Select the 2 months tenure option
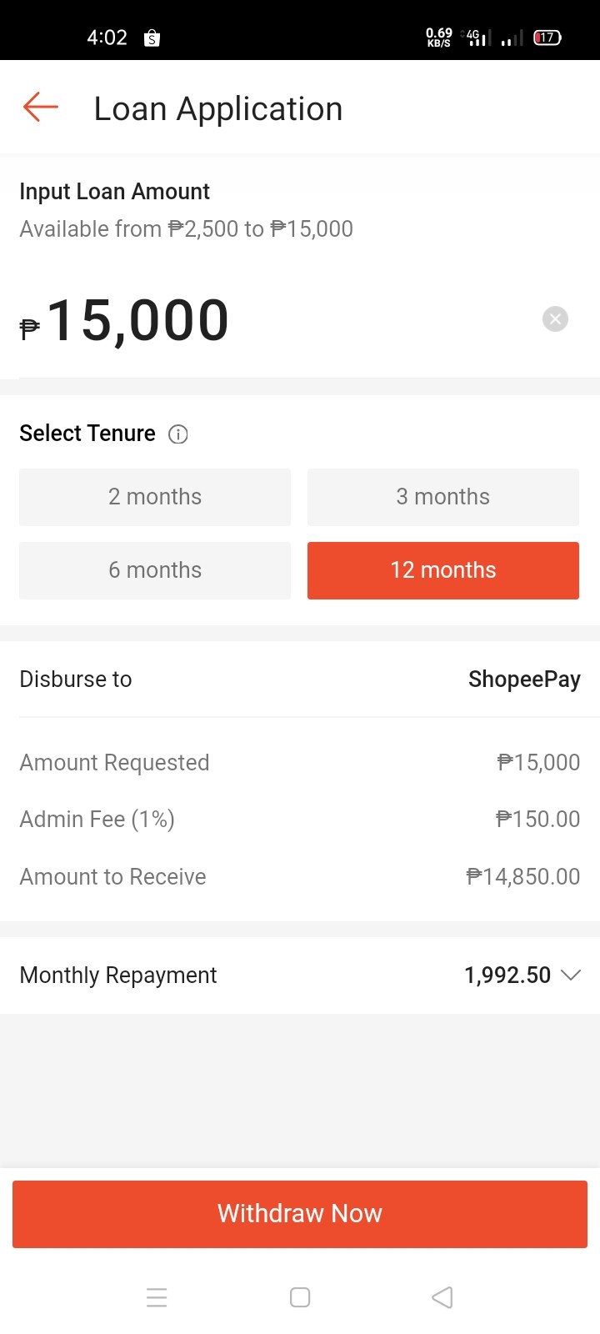 pyautogui.click(x=155, y=497)
